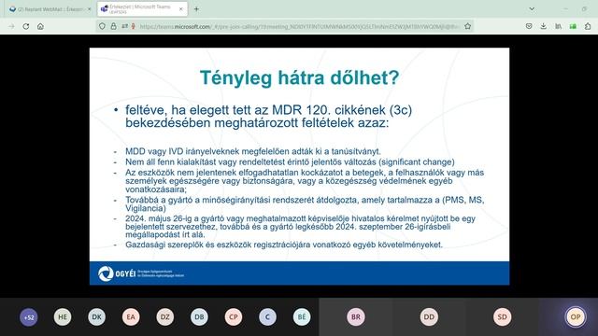Click the text '(PMS, MS, Vigilancia)'

click(305, 204)
